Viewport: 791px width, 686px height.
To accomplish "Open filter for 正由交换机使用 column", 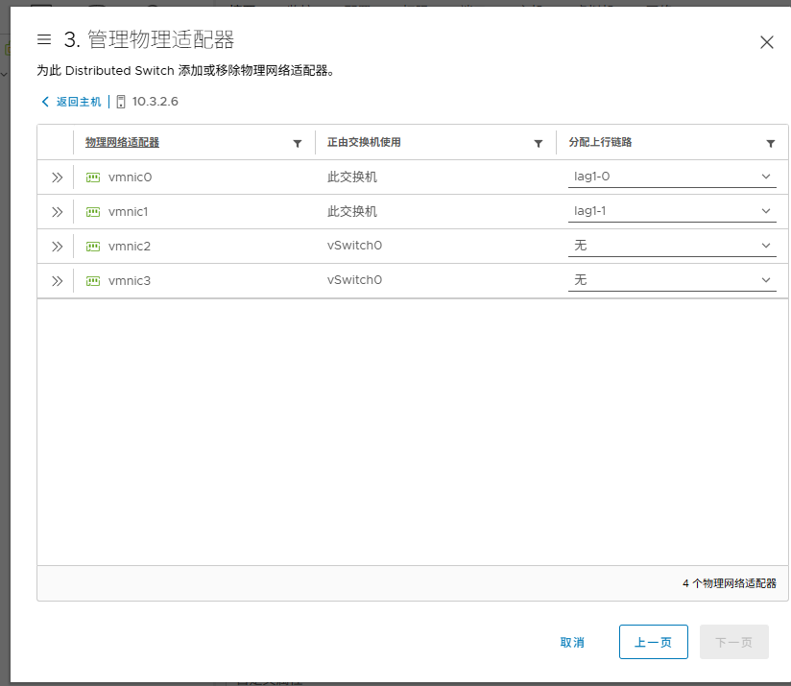I will (539, 144).
